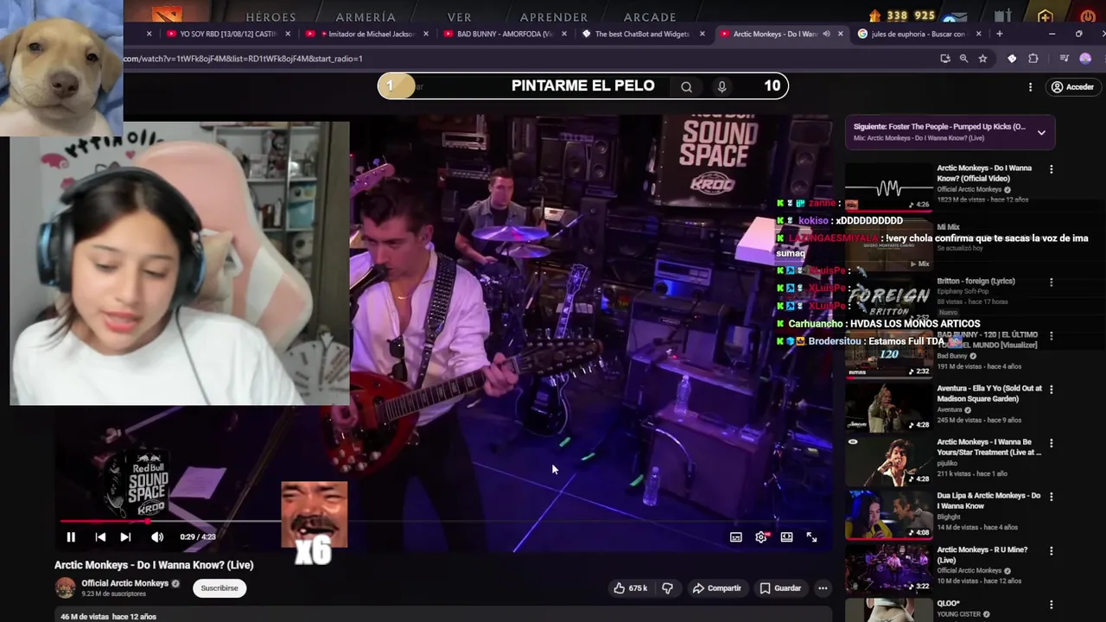Switch to theater mode view

(786, 537)
